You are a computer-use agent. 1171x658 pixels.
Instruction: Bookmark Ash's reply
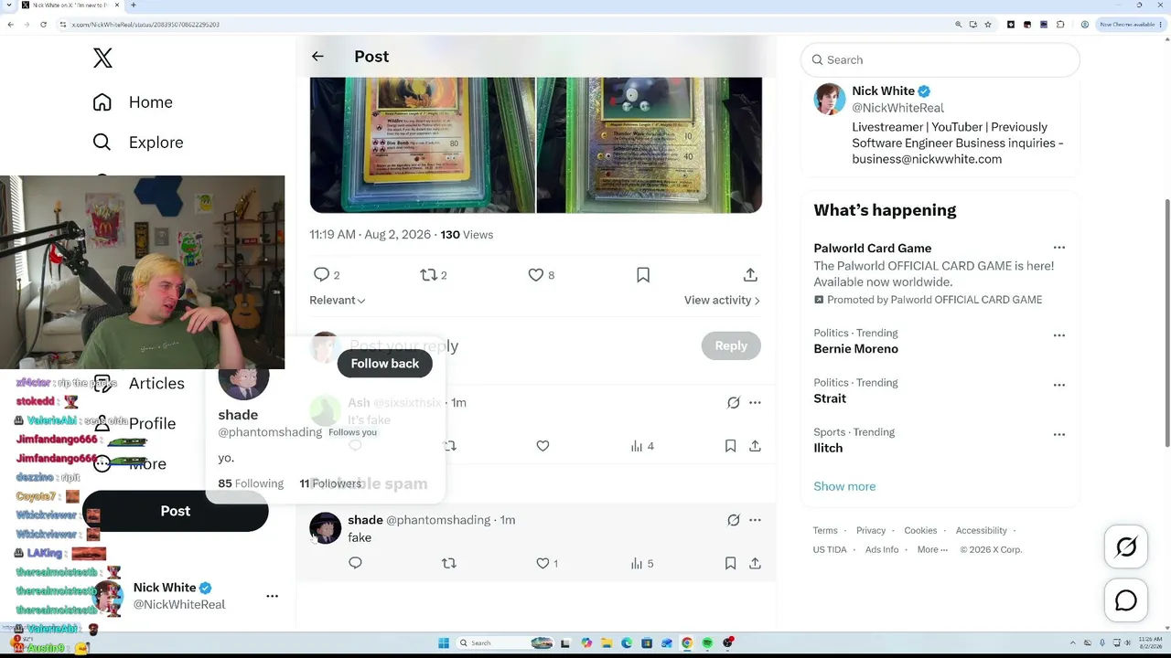click(730, 446)
